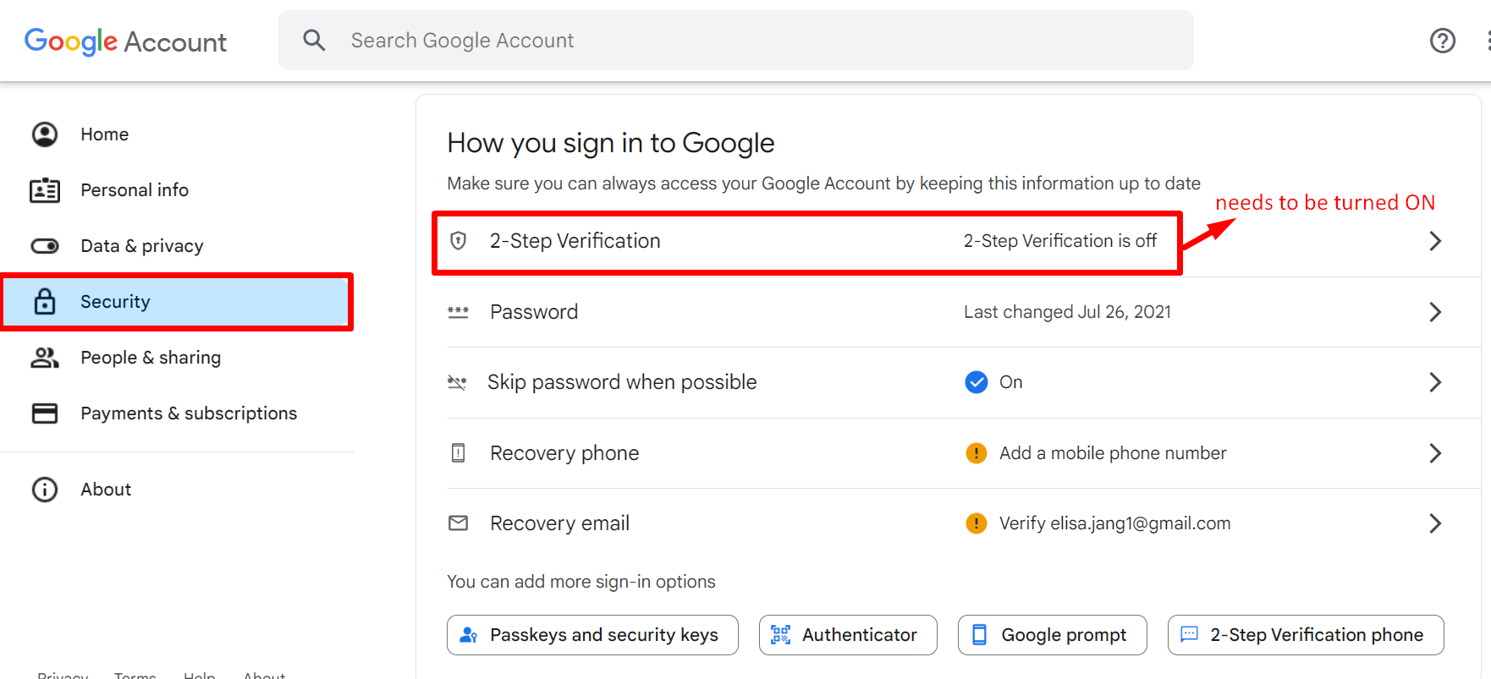Click the Recovery email envelope icon
This screenshot has width=1491, height=679.
(x=458, y=523)
